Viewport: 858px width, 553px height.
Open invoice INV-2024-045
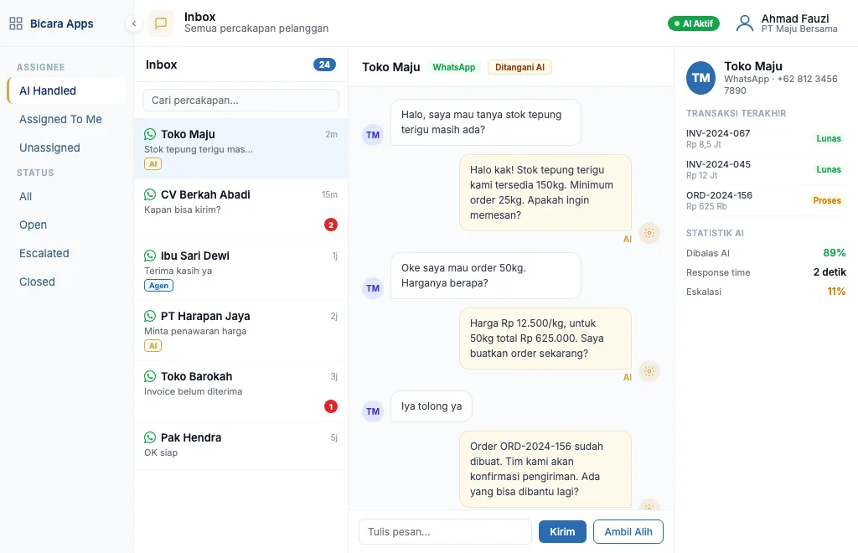(766, 169)
